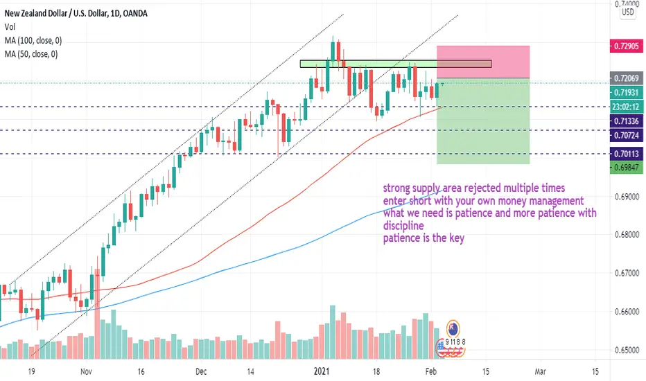Click the 0.70113 horizontal line label
This screenshot has height=381, width=646.
click(626, 154)
